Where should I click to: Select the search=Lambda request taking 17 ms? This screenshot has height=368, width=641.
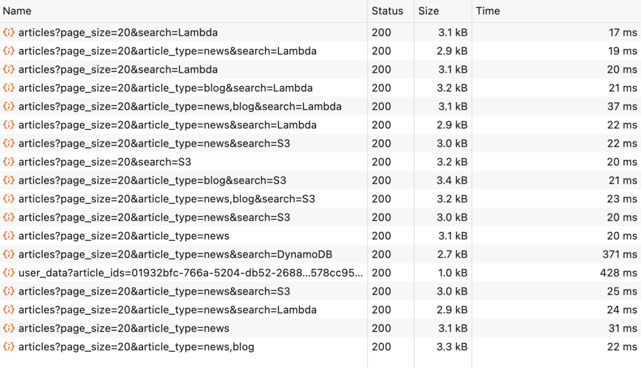pyautogui.click(x=118, y=33)
